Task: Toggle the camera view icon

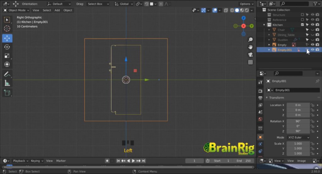Action: [x=250, y=55]
